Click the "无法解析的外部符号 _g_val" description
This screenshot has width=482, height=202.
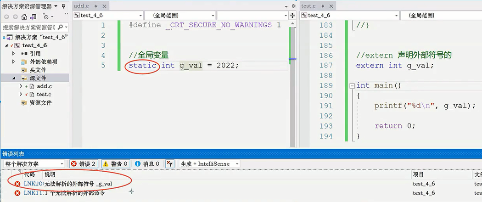[78, 184]
